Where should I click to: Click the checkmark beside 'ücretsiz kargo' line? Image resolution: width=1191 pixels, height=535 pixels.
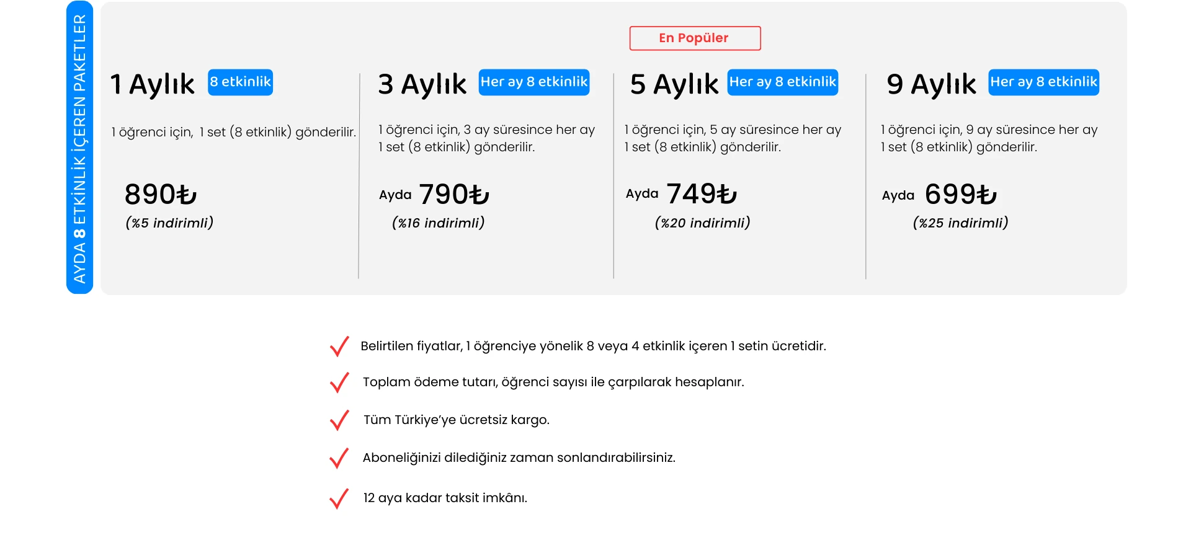pos(339,420)
